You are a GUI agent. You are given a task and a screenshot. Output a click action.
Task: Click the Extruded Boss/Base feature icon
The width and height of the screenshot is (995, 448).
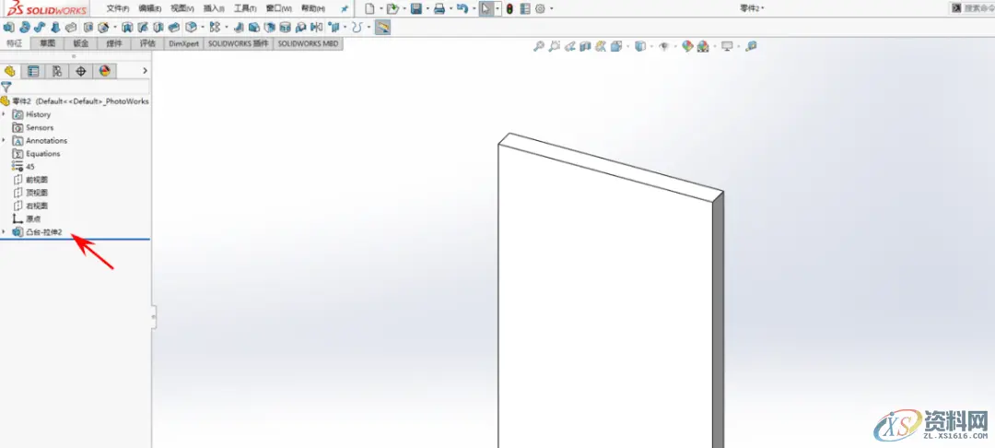tap(9, 28)
